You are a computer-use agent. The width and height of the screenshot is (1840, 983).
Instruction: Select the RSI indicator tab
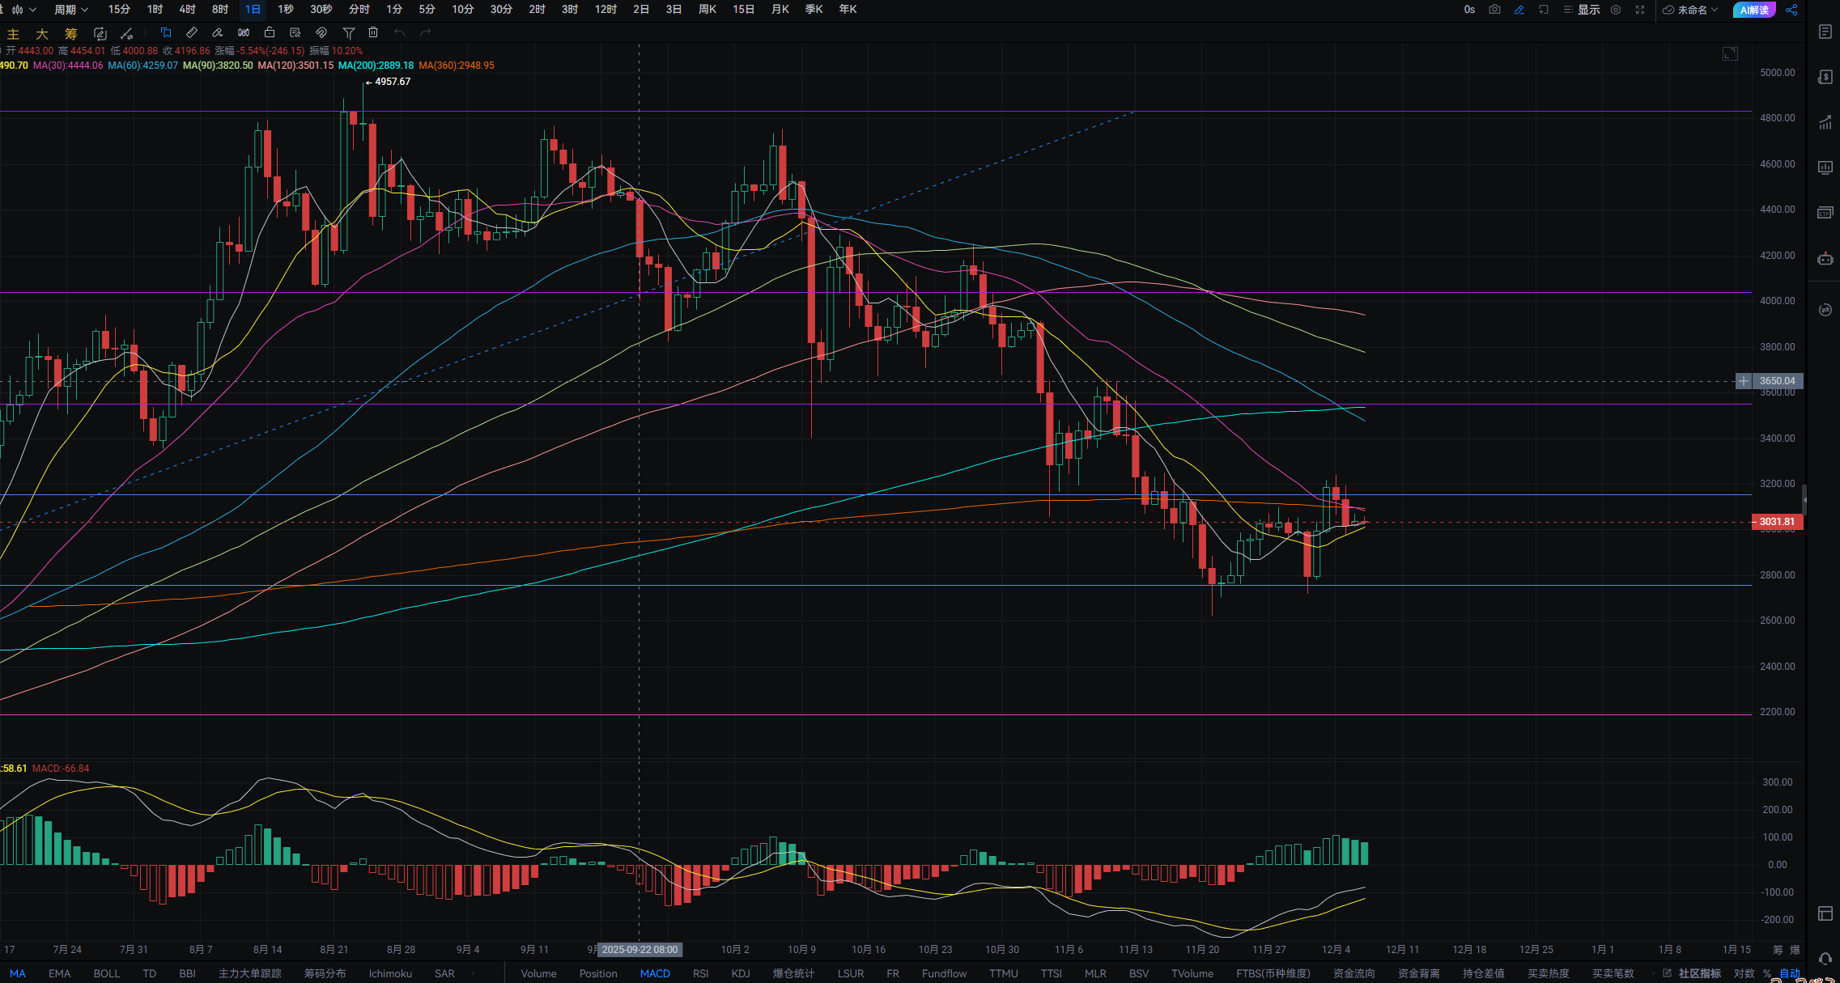700,973
